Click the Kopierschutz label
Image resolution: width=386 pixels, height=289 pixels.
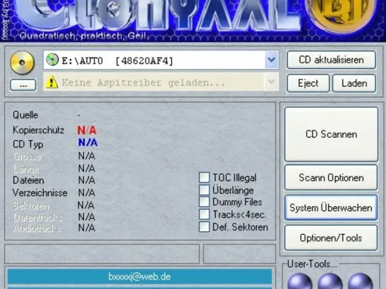(x=39, y=130)
